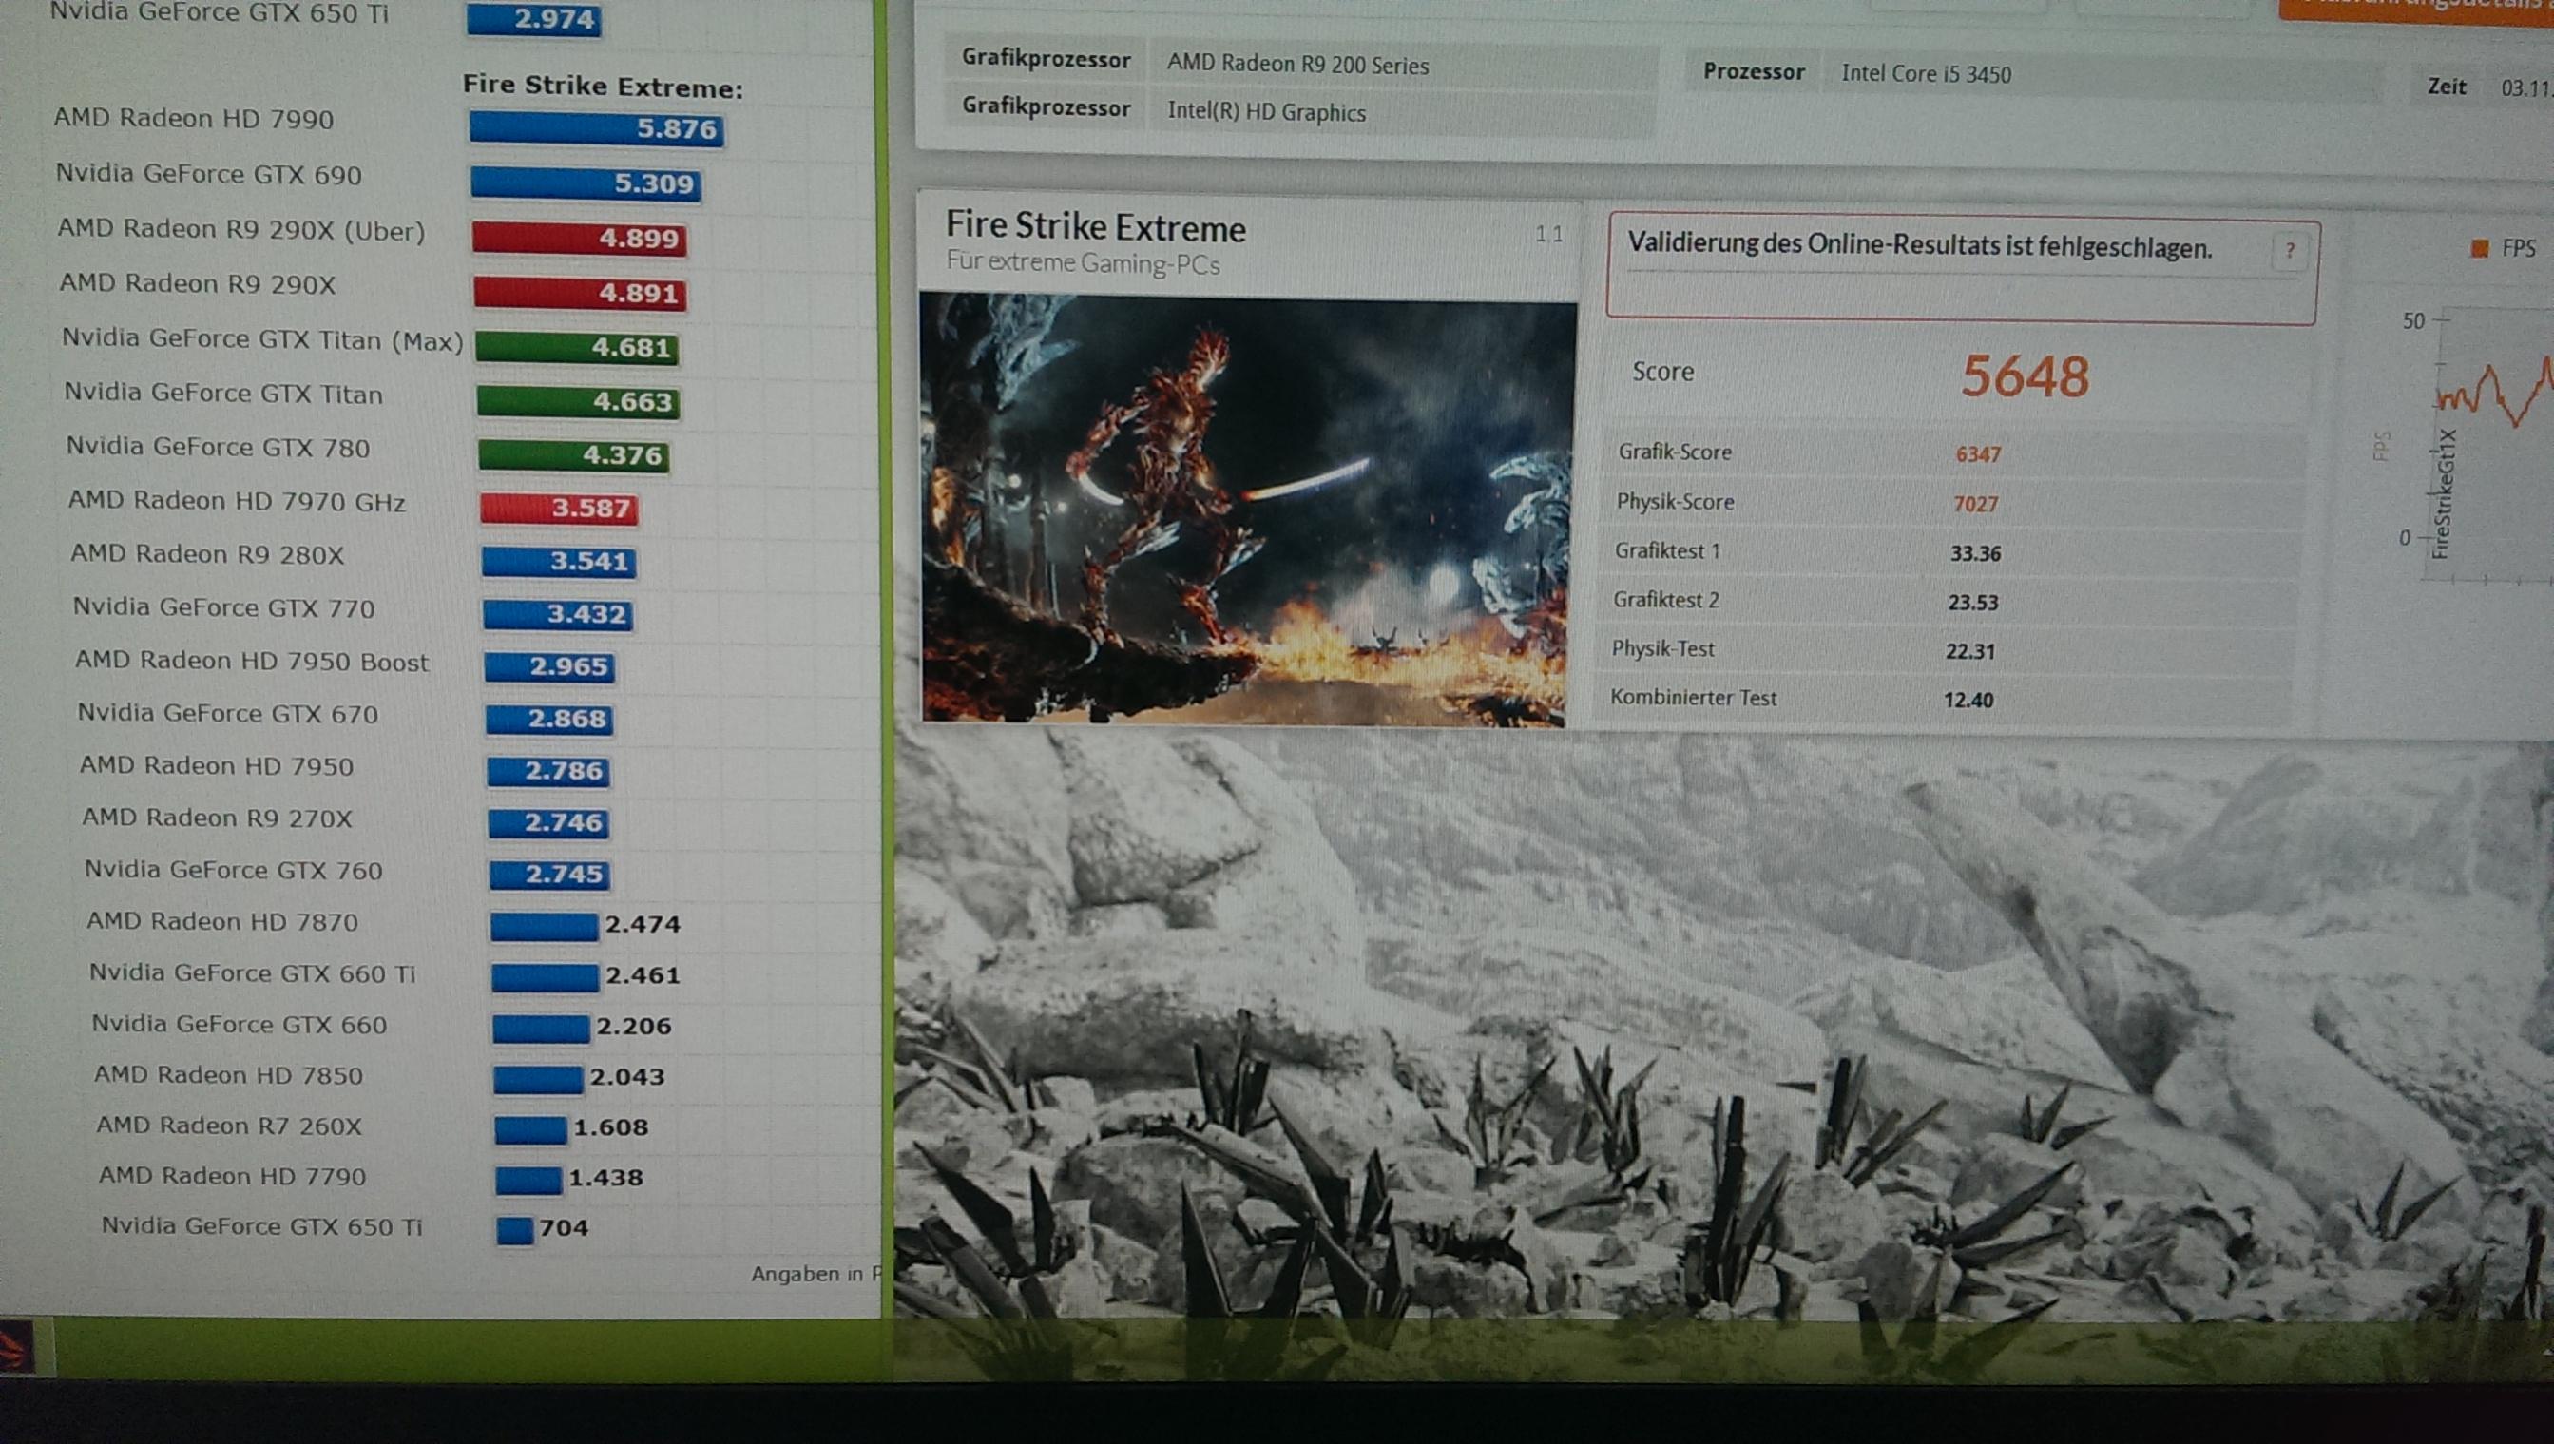Click the Fire Strike Extreme title
This screenshot has width=2554, height=1444.
[x=1095, y=227]
